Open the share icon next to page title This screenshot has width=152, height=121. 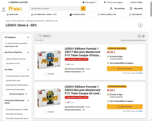click(x=140, y=25)
